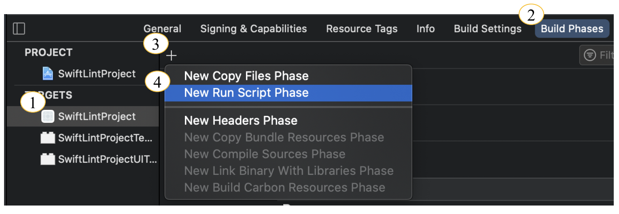Screen dimensions: 619x214
Task: Choose New Run Script Phase
Action: 246,93
